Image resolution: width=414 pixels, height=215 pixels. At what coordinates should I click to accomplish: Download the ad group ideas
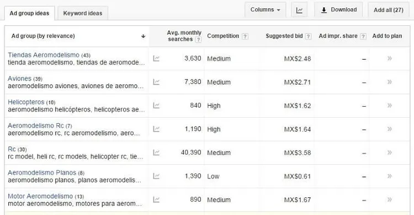click(x=338, y=10)
